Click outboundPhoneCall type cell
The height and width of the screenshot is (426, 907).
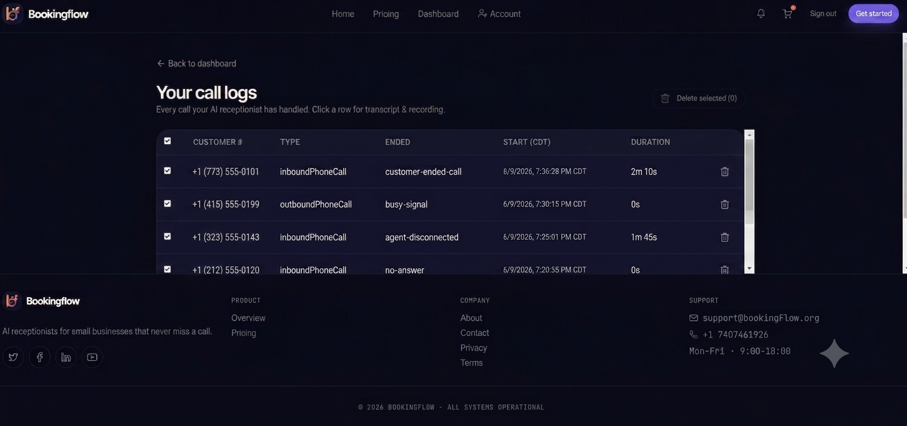[x=316, y=205]
